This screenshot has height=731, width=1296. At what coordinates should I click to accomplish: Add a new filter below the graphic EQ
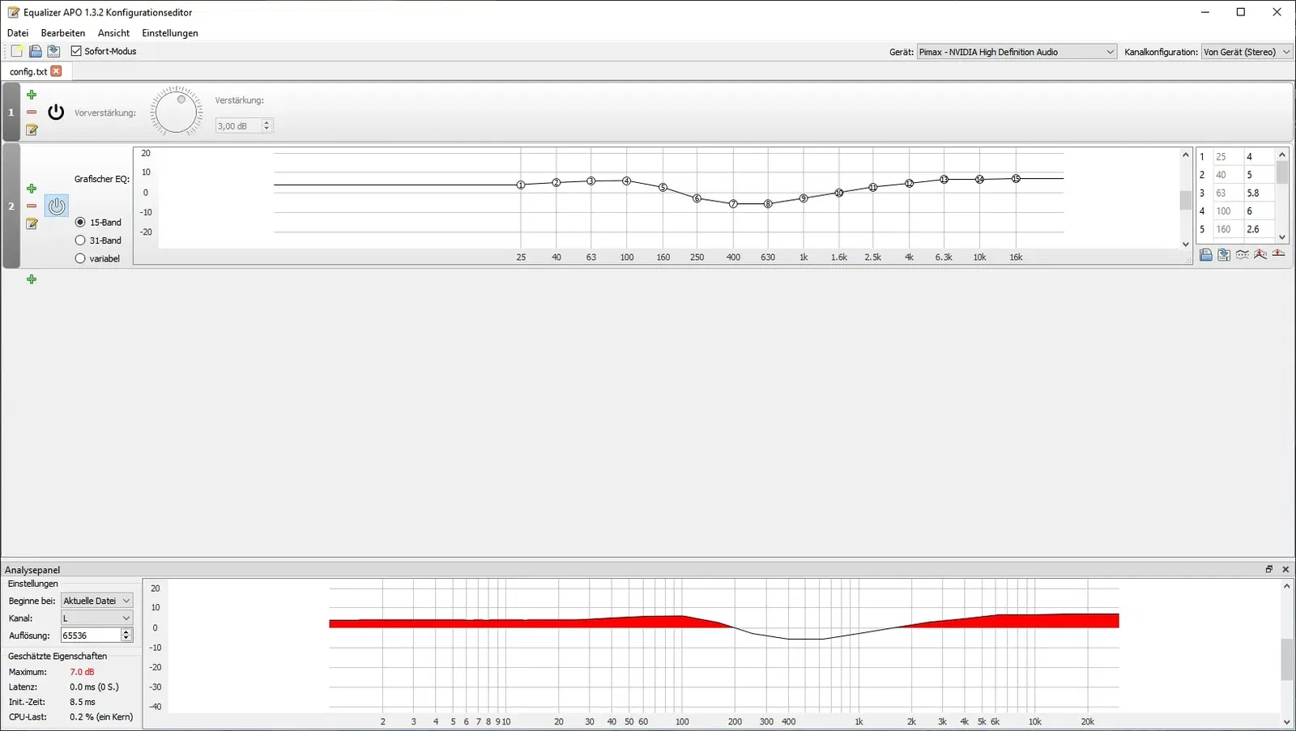pos(32,279)
